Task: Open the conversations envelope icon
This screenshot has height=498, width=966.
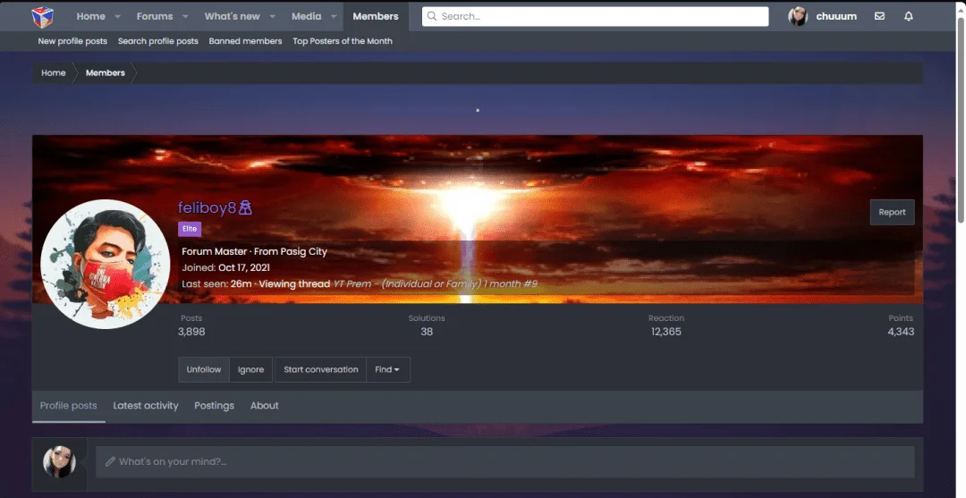Action: coord(880,17)
